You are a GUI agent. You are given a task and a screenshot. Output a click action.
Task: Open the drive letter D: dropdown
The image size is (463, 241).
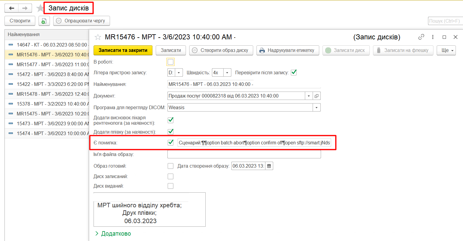pos(179,73)
